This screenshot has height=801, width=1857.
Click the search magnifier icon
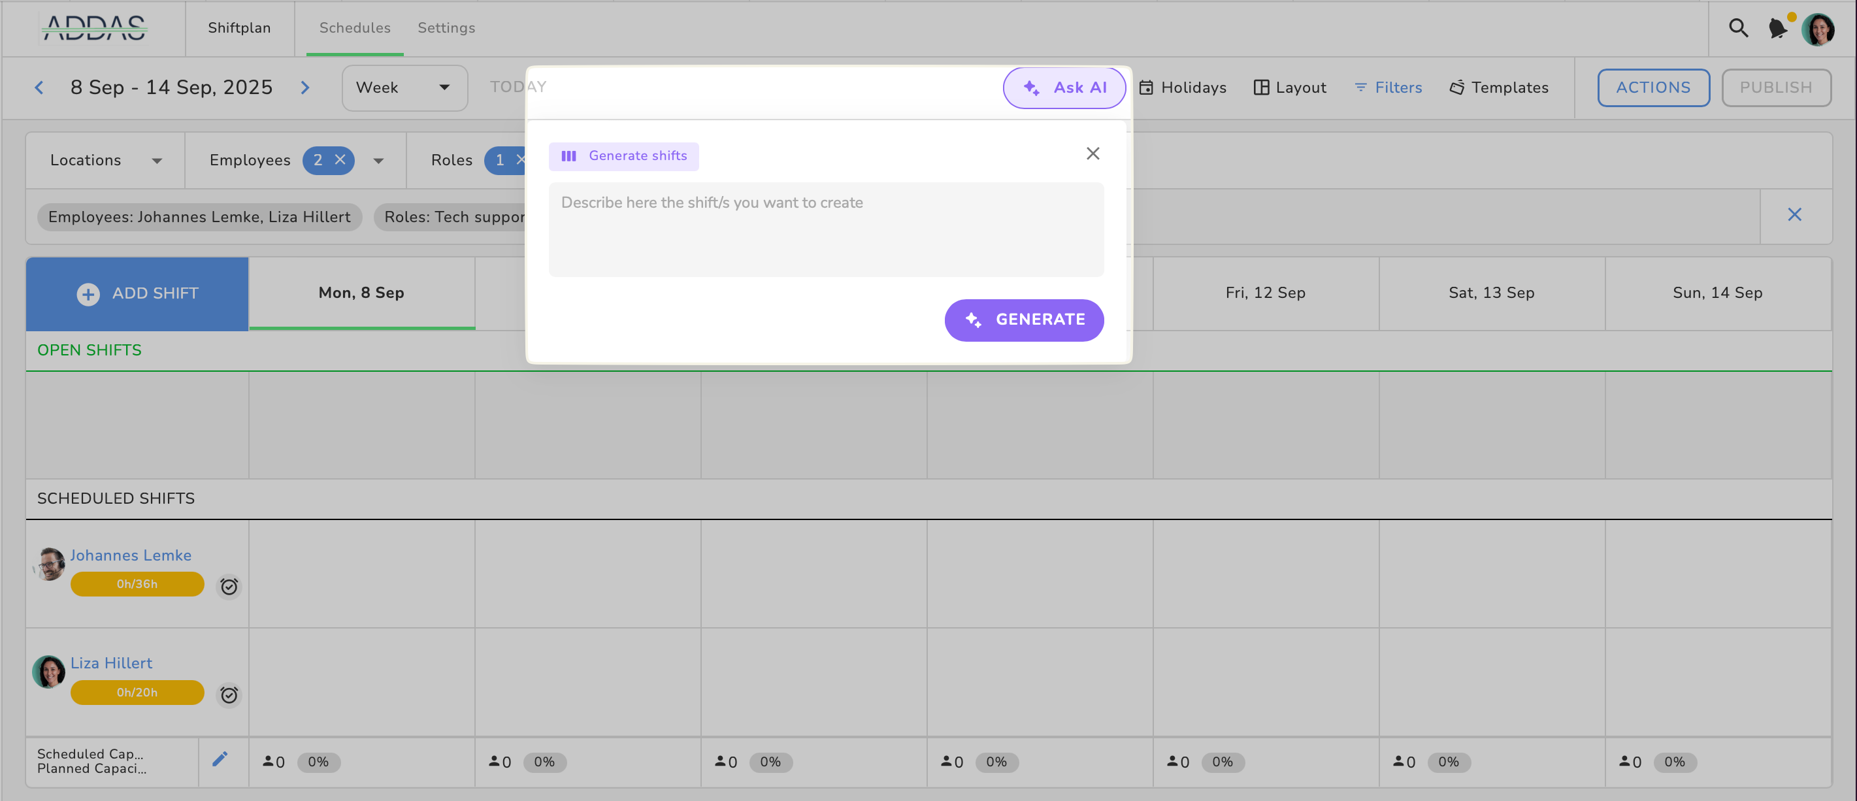click(x=1738, y=28)
